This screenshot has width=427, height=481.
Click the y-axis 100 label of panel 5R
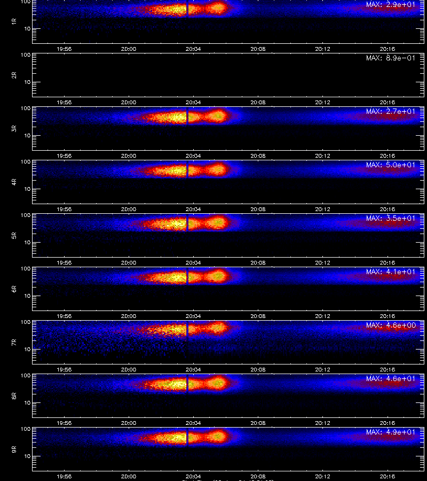pos(26,215)
